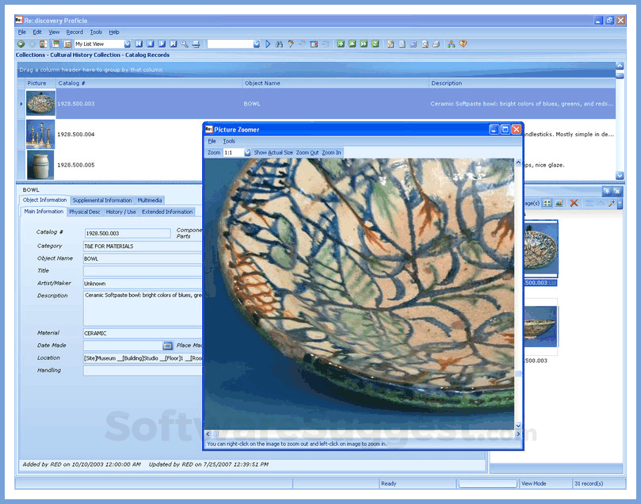Switch to the Multimedia tab

150,200
